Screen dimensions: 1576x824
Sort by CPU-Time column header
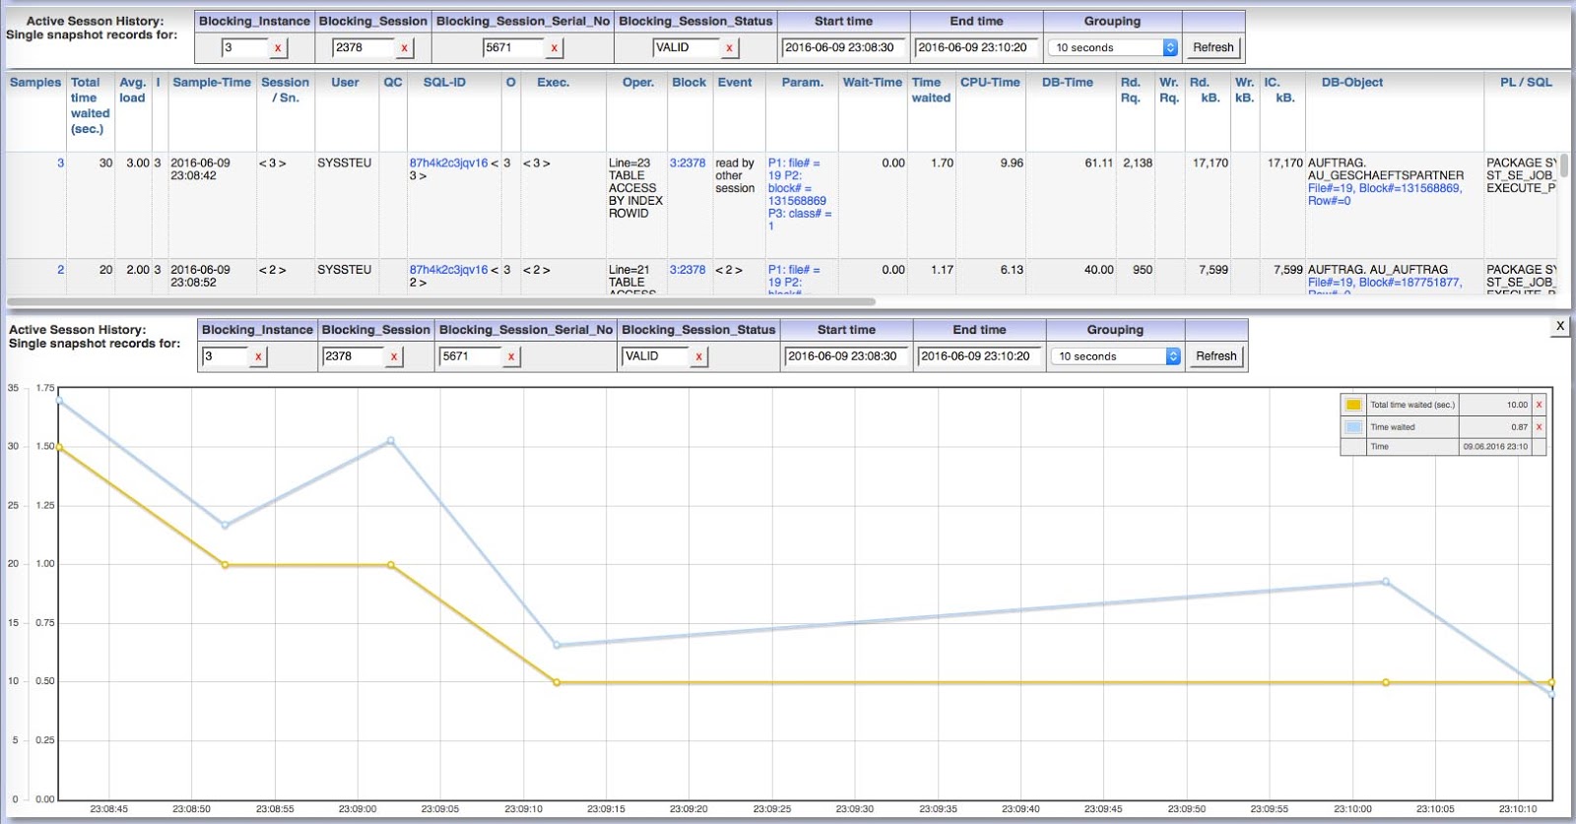tap(990, 83)
